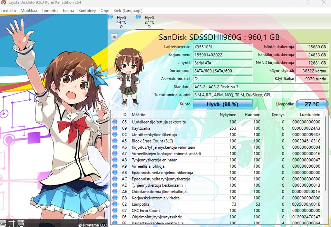The width and height of the screenshot is (331, 227).
Task: Click the status orb of attribute BB
Action: coord(115,198)
